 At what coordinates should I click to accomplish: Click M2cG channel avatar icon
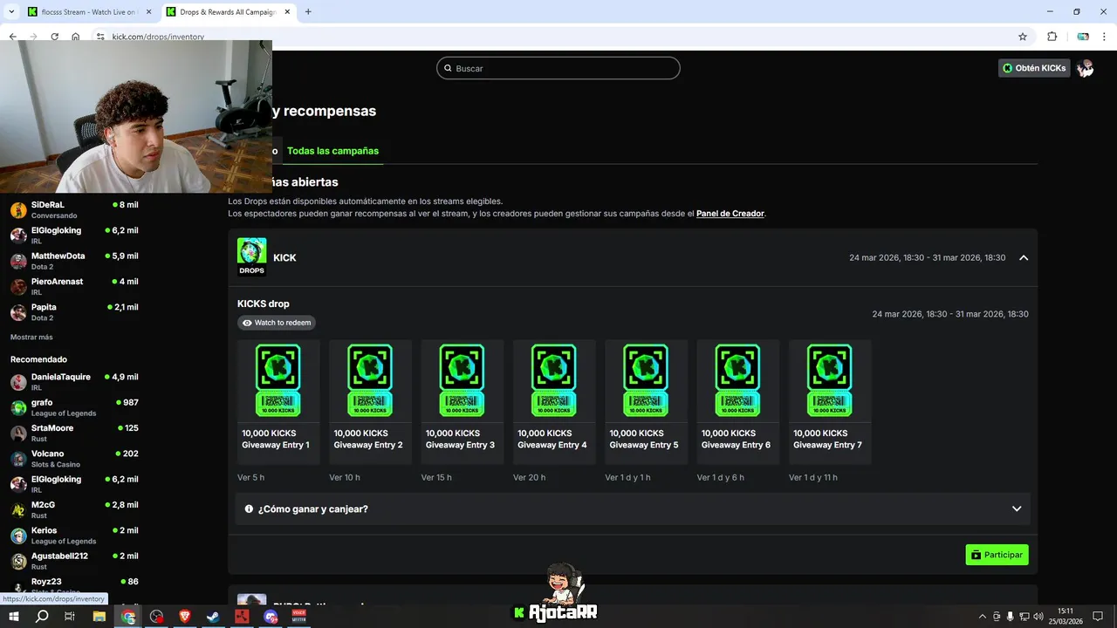point(18,510)
